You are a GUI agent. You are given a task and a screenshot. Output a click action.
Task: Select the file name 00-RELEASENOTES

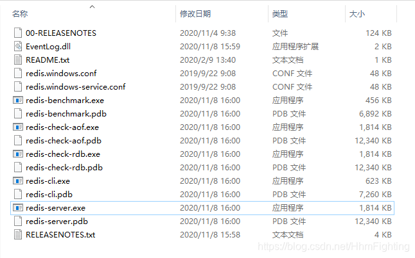click(x=61, y=33)
